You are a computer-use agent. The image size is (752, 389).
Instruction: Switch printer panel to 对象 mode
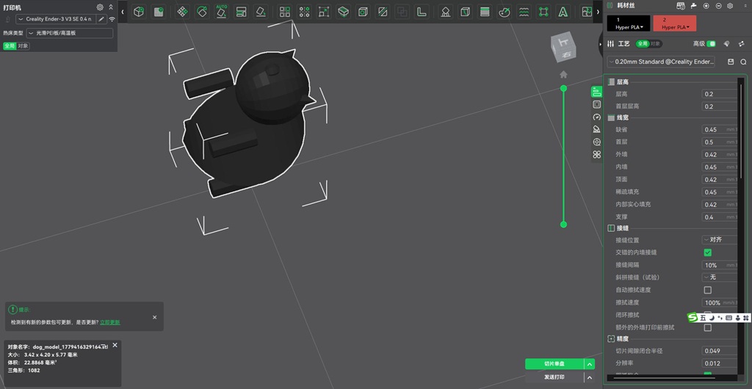pyautogui.click(x=23, y=46)
